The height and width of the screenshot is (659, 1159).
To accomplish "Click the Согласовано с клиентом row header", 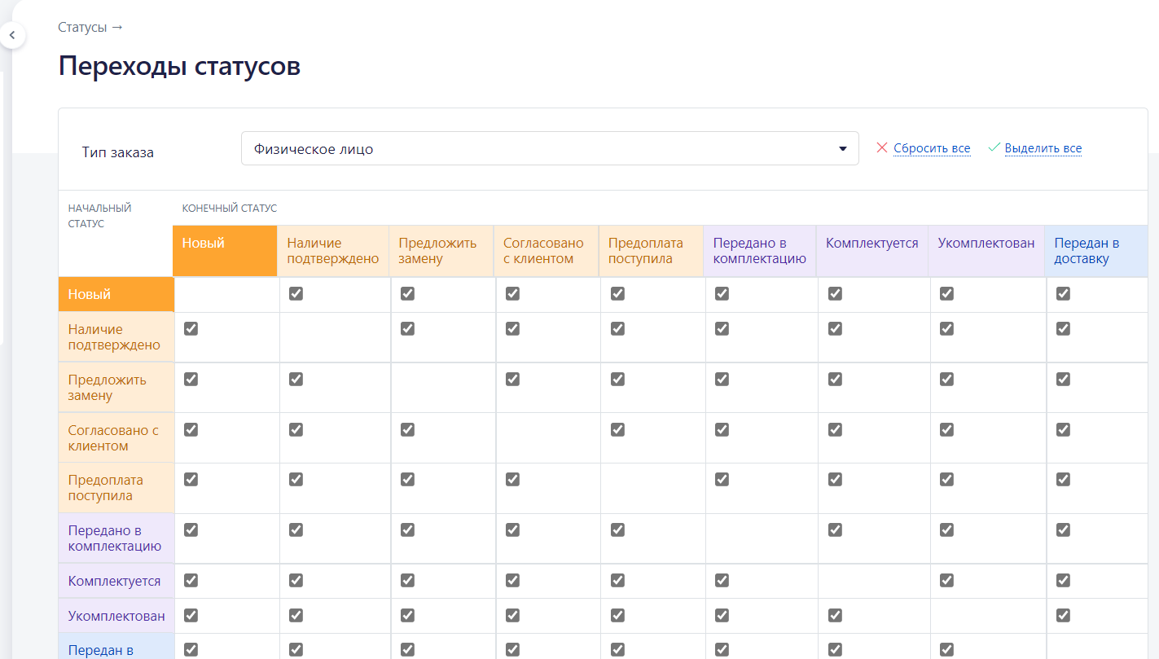I will click(x=116, y=438).
